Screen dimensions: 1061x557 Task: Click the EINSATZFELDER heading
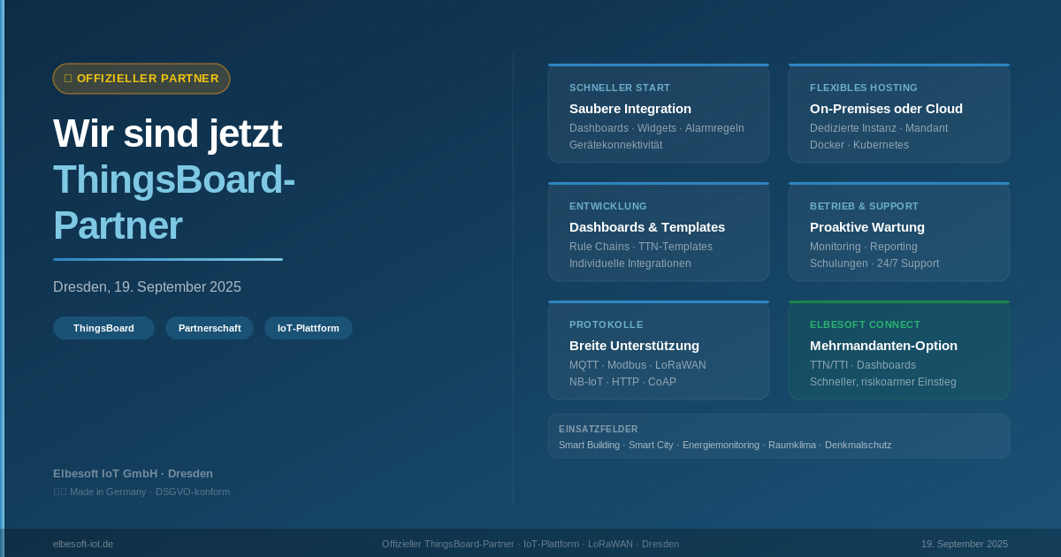(x=599, y=429)
